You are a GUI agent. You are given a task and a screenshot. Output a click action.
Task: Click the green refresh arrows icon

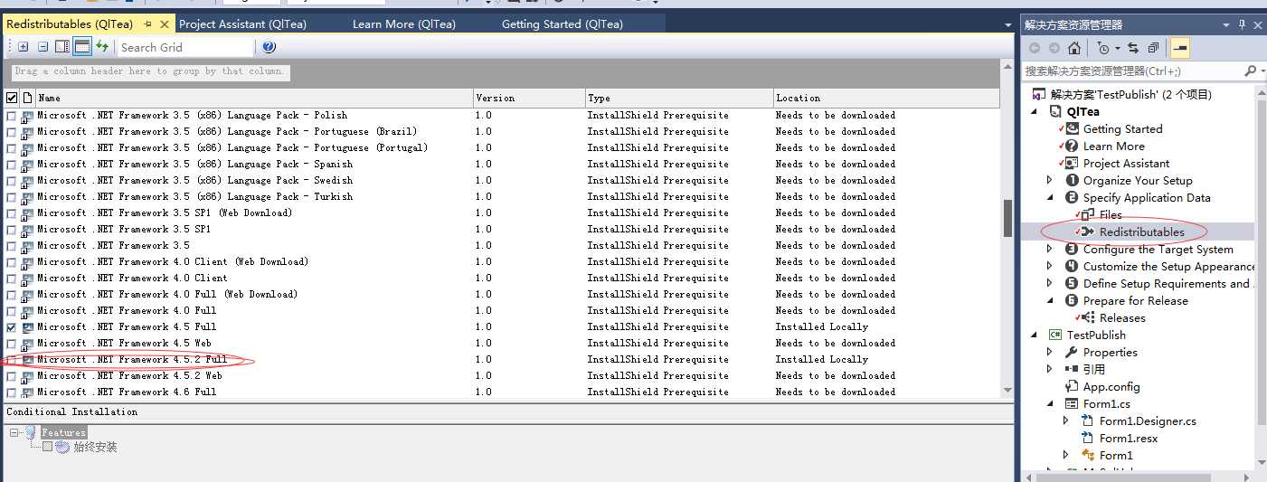pyautogui.click(x=102, y=47)
